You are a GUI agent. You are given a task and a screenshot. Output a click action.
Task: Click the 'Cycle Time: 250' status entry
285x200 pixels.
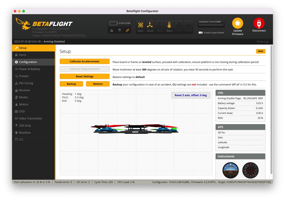click(x=103, y=182)
